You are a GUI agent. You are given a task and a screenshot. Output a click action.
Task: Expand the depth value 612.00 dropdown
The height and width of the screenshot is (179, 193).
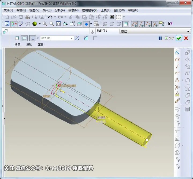pyautogui.click(x=72, y=38)
